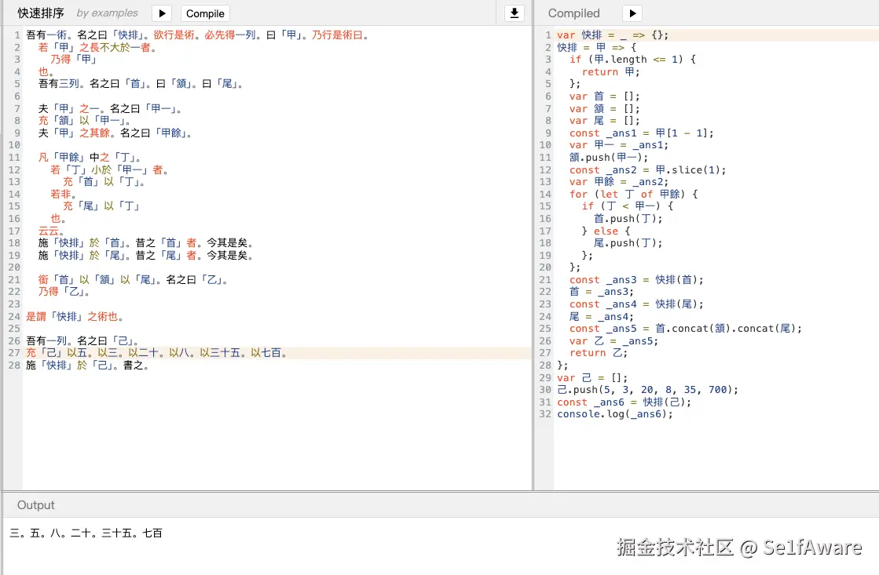Click output text 三。五。八。二十。三十五。七百
Image resolution: width=879 pixels, height=575 pixels.
[x=86, y=533]
